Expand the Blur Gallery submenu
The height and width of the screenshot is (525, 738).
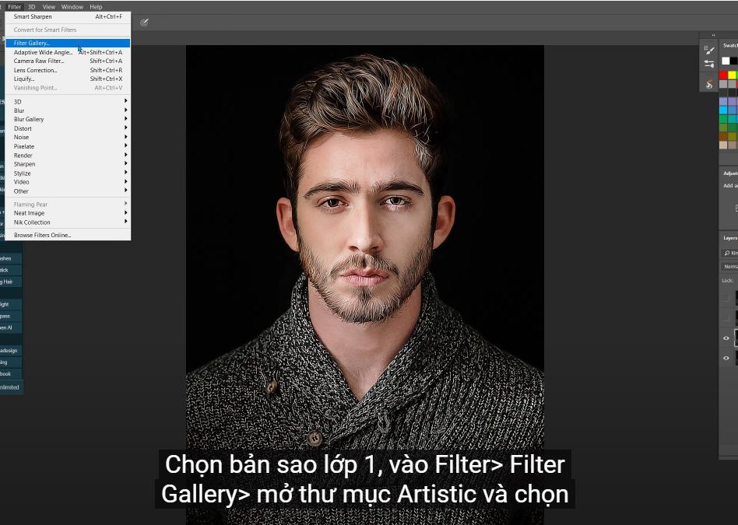[68, 120]
